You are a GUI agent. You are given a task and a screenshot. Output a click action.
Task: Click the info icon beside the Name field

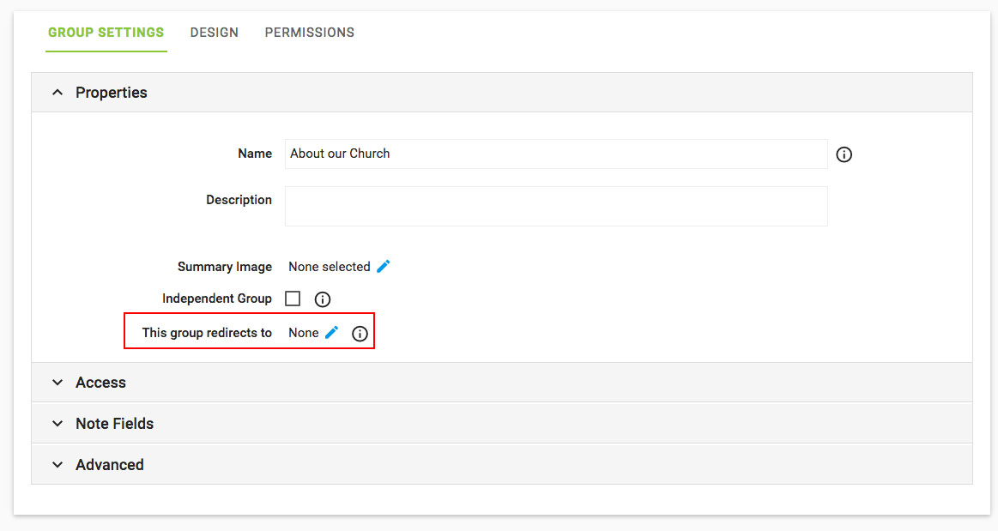click(x=844, y=154)
